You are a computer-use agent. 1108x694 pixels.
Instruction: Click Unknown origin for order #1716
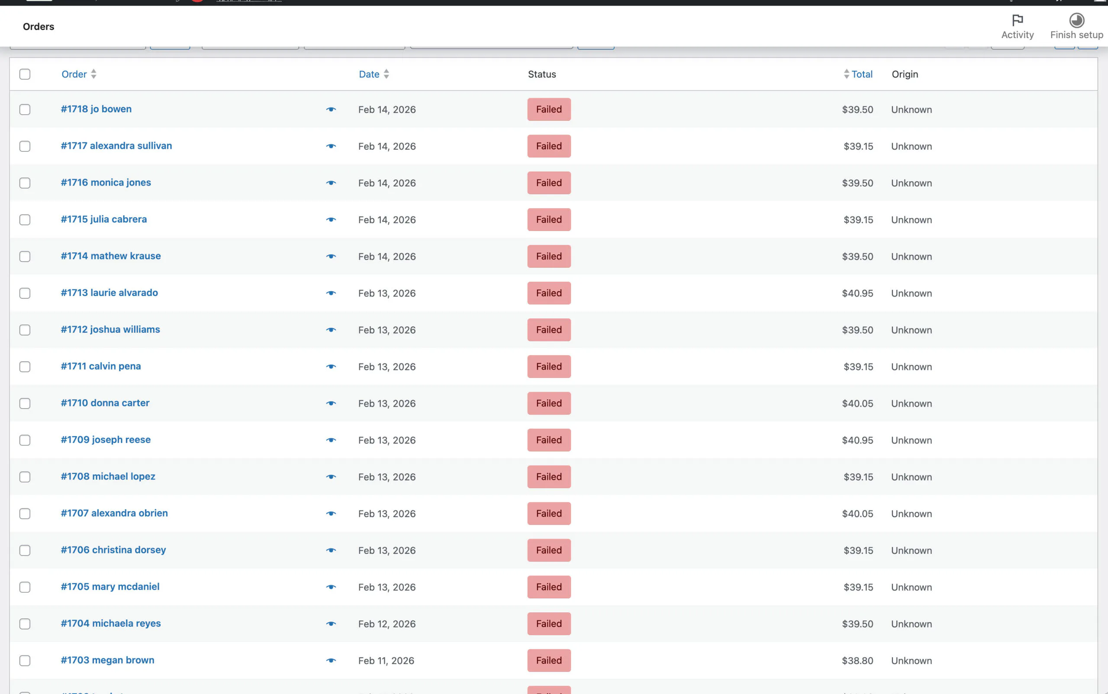click(x=912, y=183)
